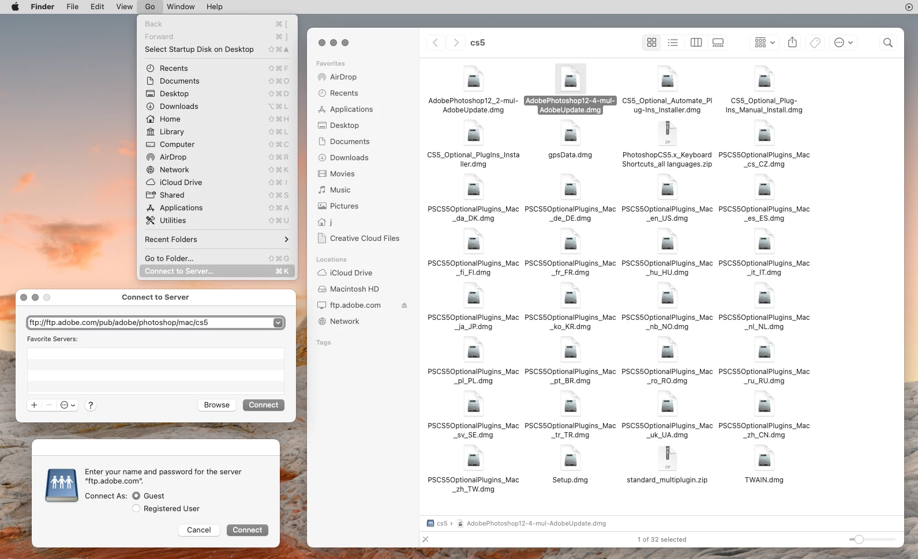
Task: Open the Apple menu
Action: coord(16,7)
